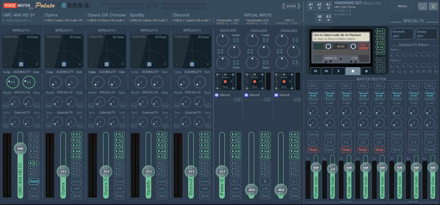Screen dimensions: 440x205
Task: Click the IntelliPan position handle for Opera
Action: 64,64
